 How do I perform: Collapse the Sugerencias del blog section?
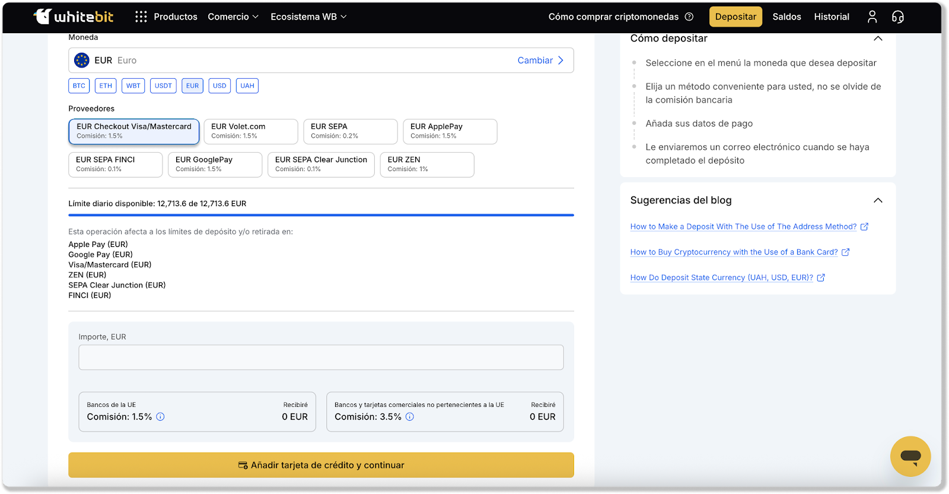point(878,200)
